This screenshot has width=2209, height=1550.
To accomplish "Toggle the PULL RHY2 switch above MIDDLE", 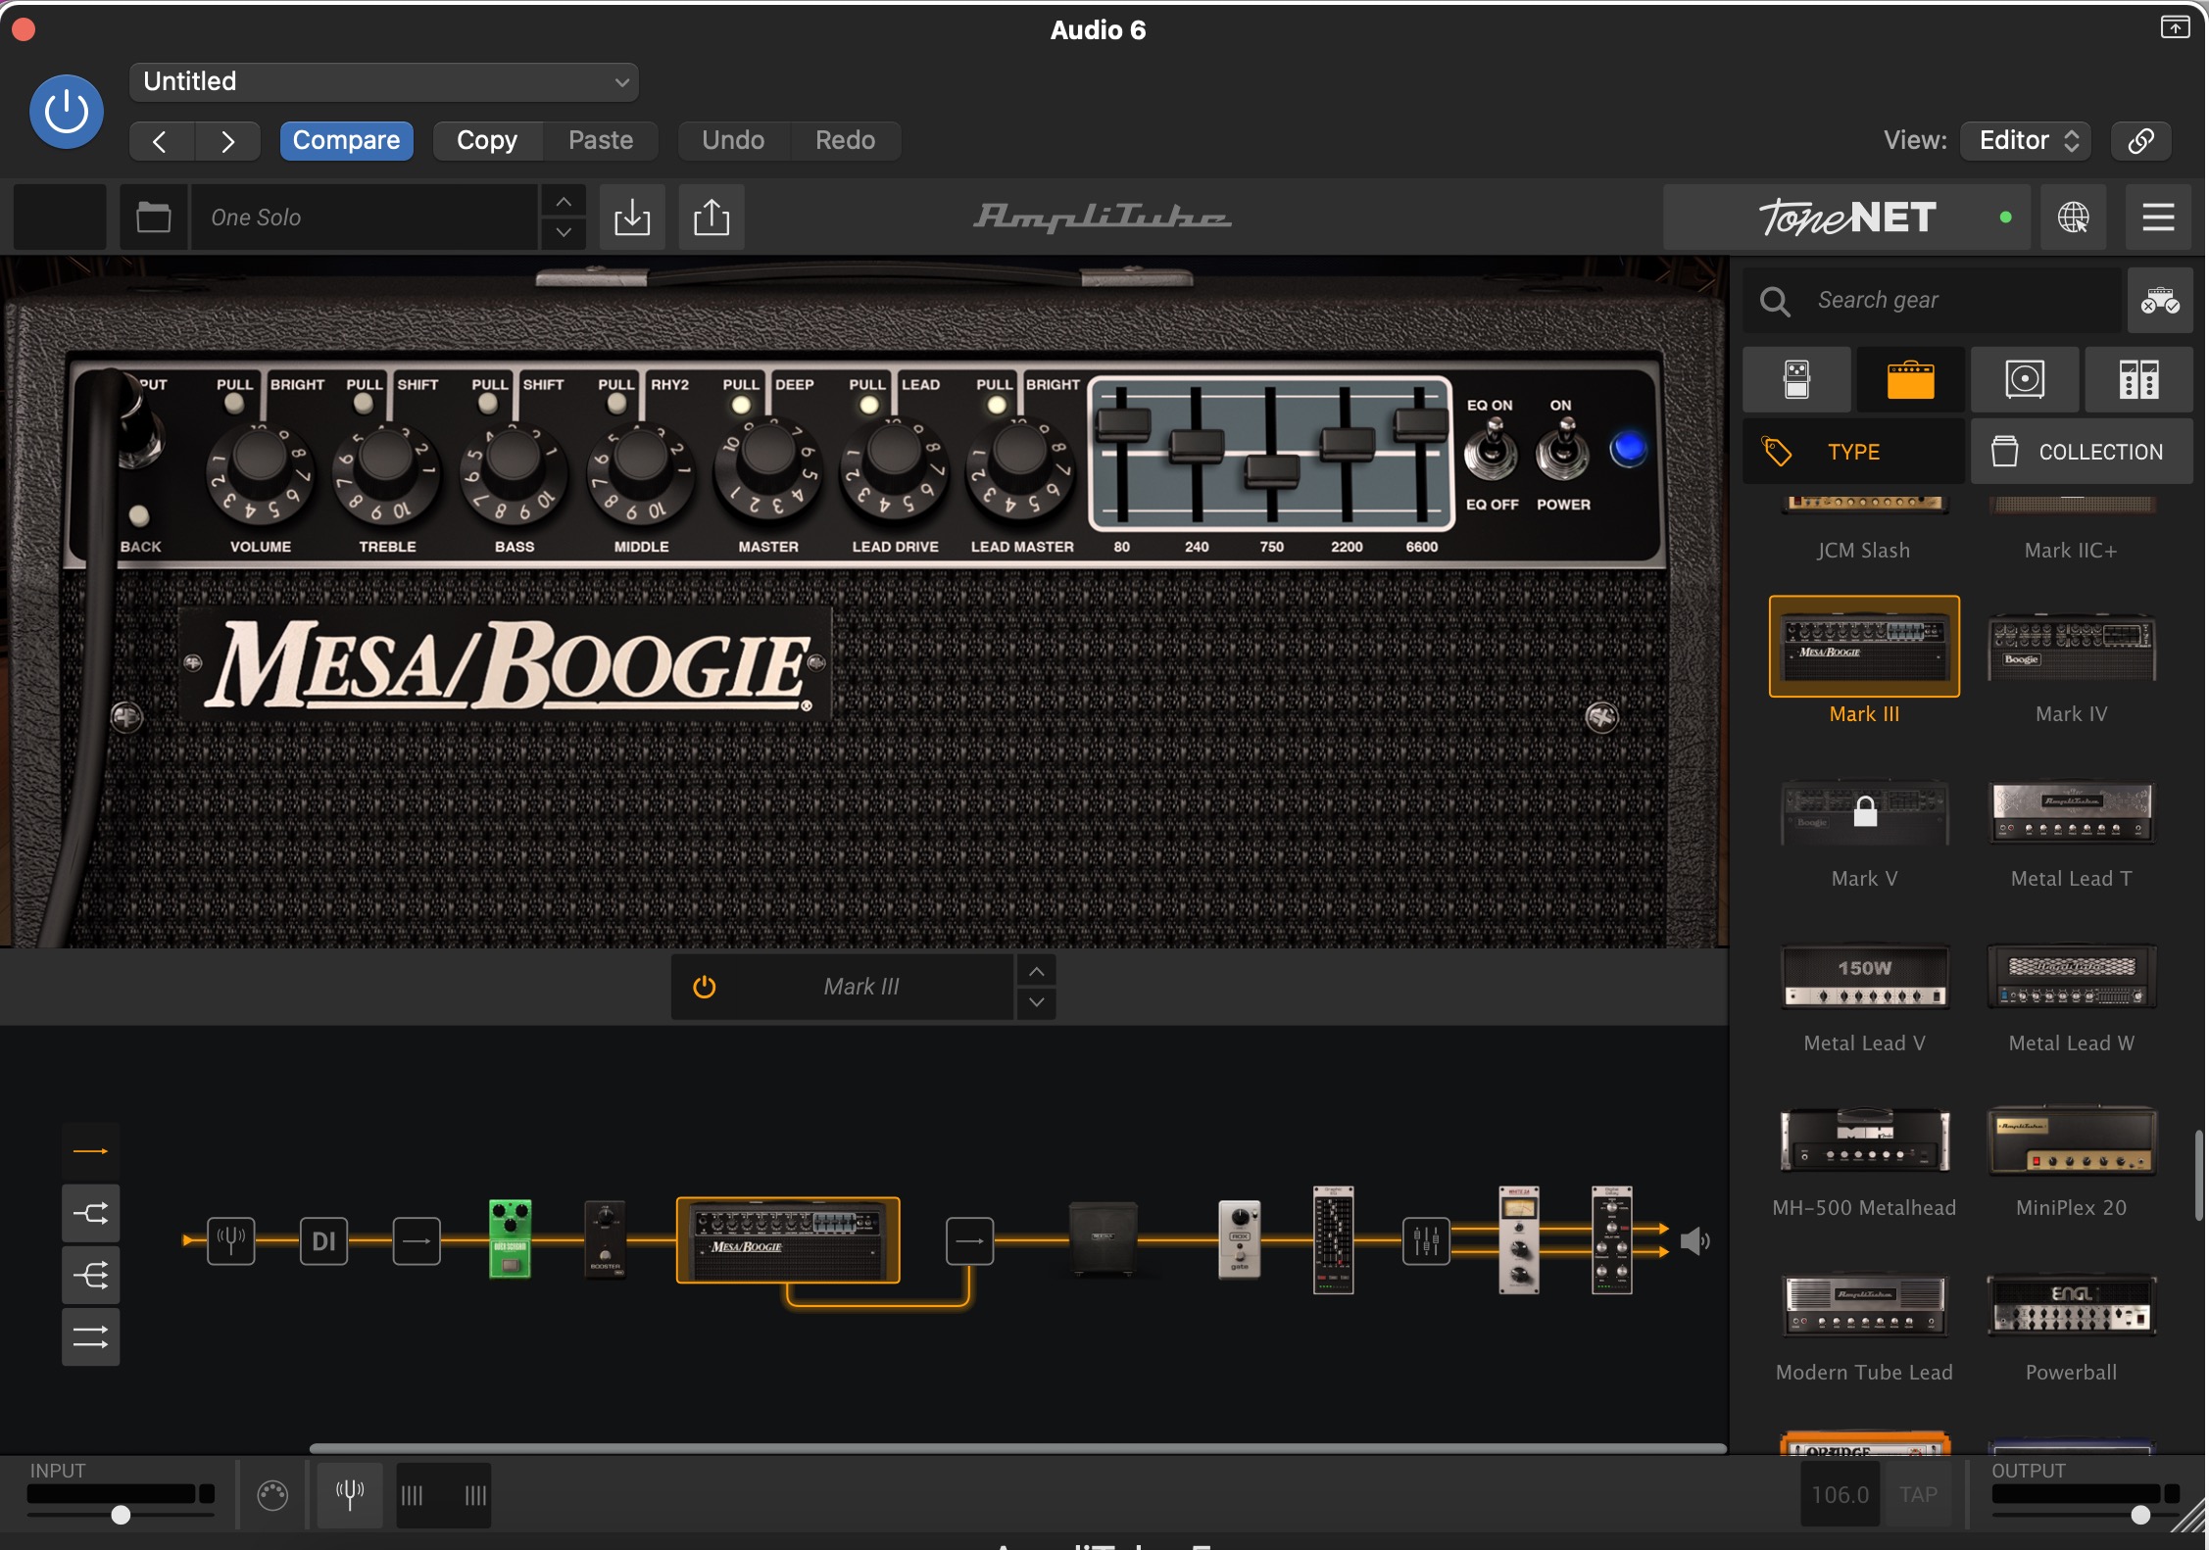I will 616,403.
